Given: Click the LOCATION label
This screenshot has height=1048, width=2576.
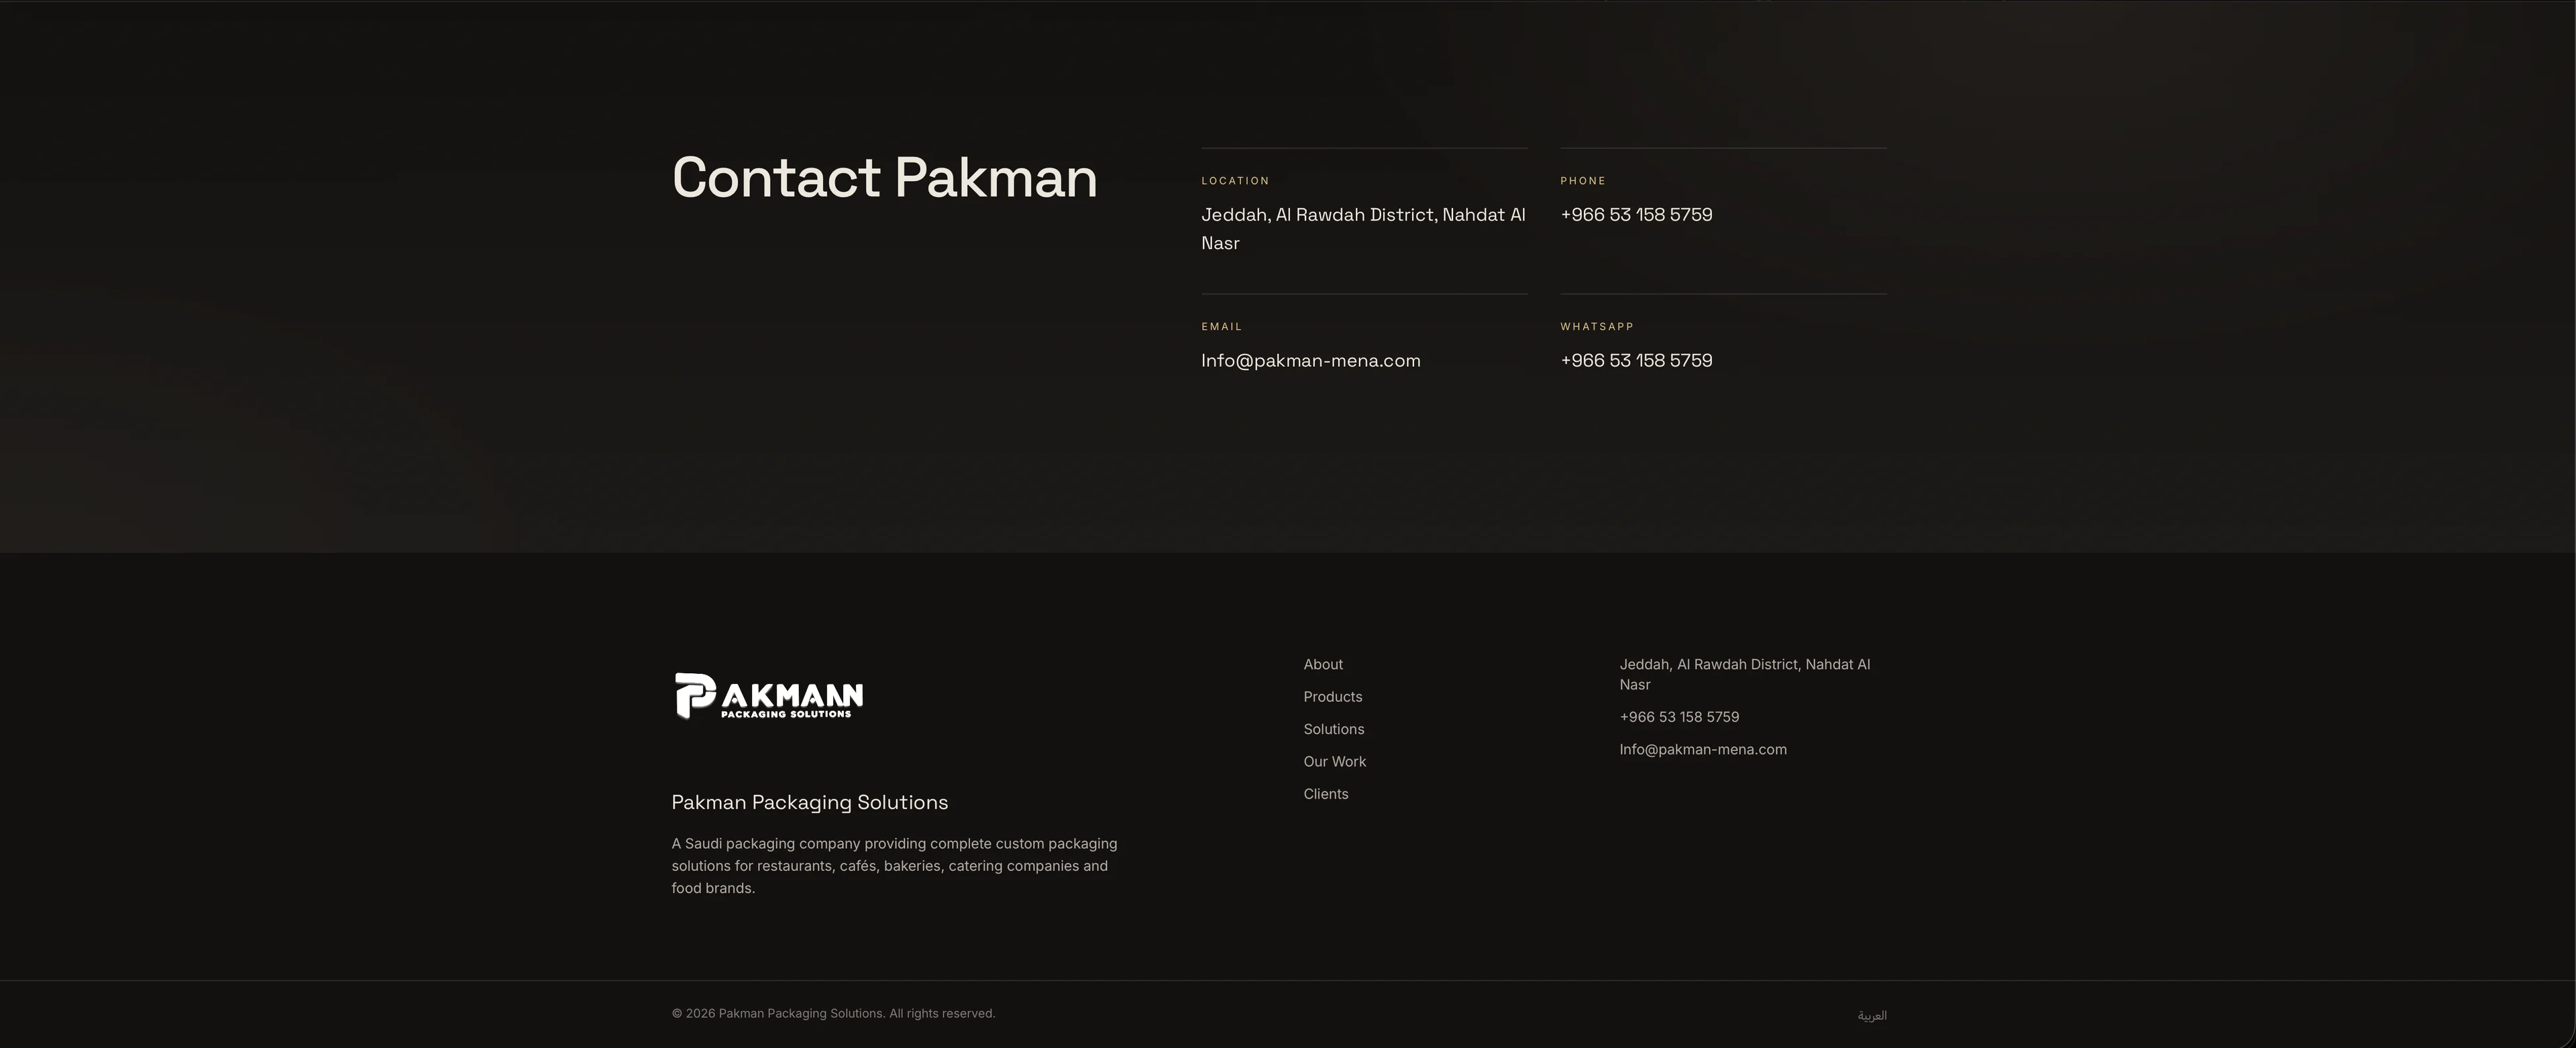Looking at the screenshot, I should [1235, 181].
